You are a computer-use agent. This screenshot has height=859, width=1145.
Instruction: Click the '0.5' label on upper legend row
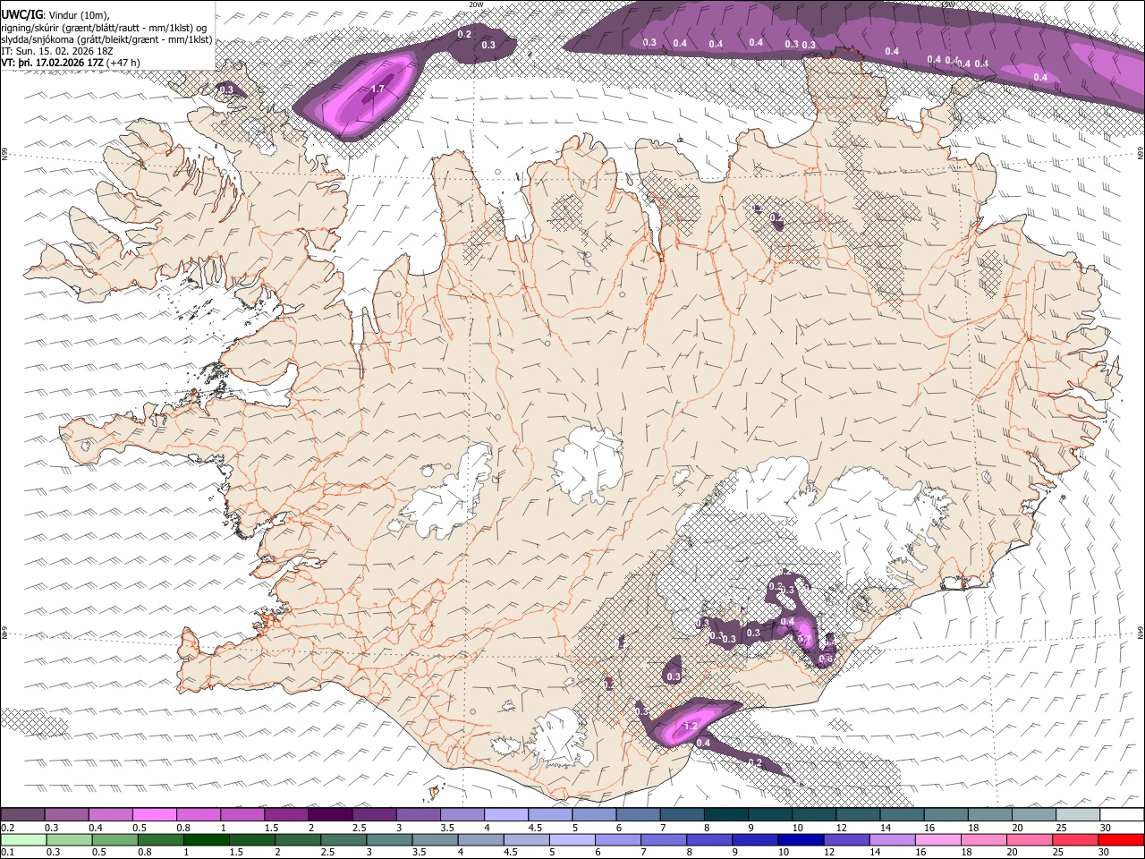pyautogui.click(x=140, y=828)
